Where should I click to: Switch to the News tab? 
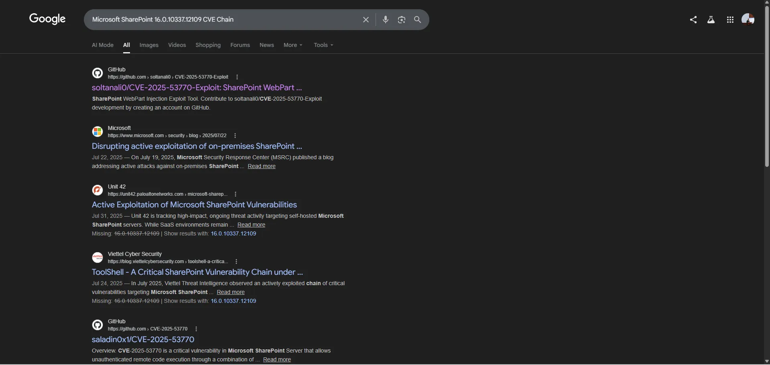(x=266, y=45)
